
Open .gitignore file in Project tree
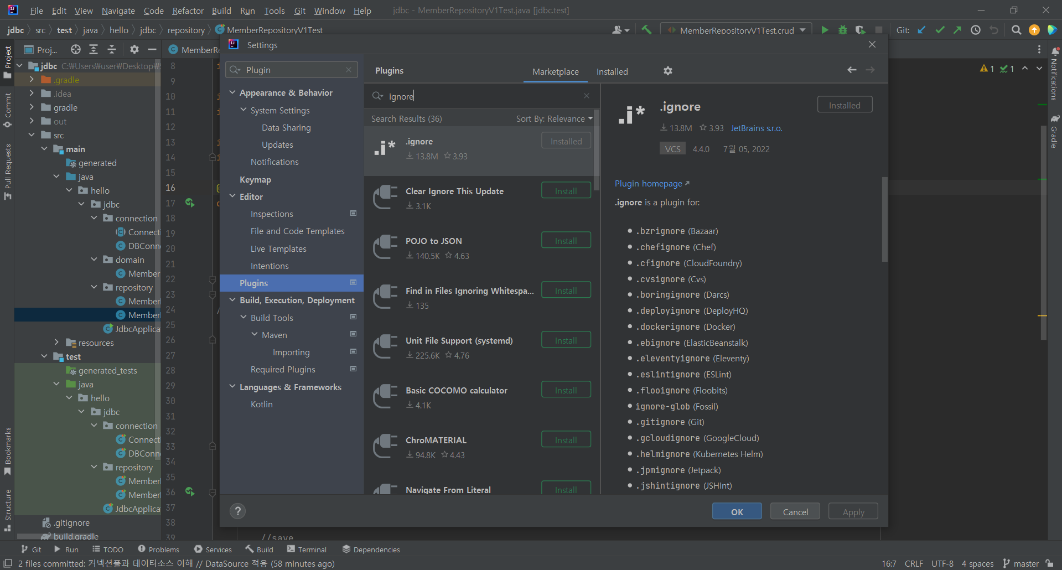coord(71,522)
